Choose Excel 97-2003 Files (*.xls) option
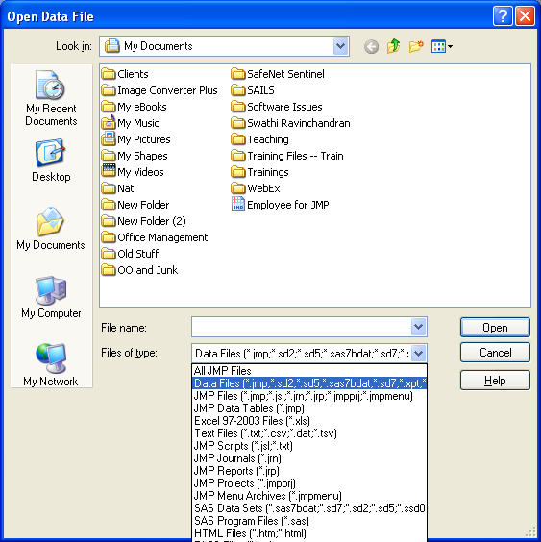541x542 pixels. (x=309, y=421)
